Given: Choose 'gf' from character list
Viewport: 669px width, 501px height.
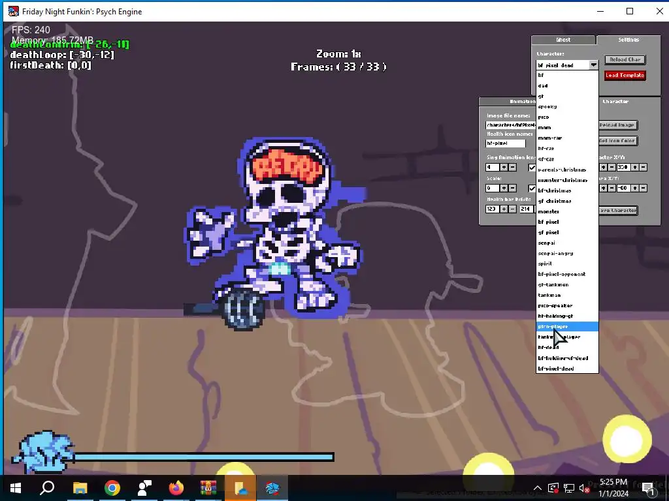Looking at the screenshot, I should pyautogui.click(x=567, y=96).
